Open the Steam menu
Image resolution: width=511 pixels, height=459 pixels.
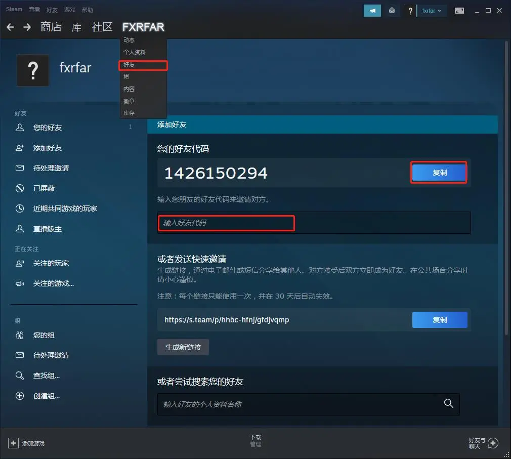14,10
